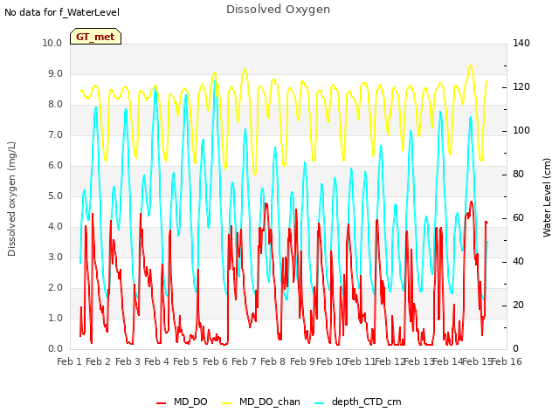The width and height of the screenshot is (559, 419).
Task: Click the 6.0 left axis value
Action: click(55, 166)
